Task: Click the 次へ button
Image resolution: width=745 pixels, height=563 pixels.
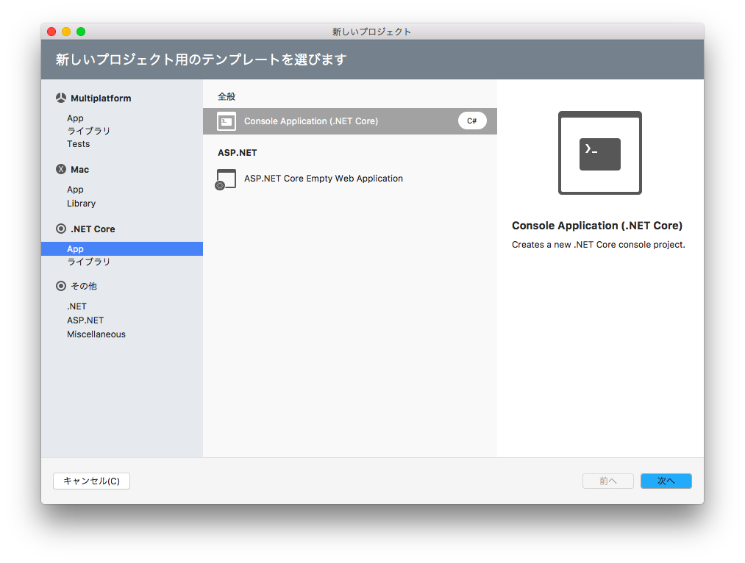Action: coord(666,481)
